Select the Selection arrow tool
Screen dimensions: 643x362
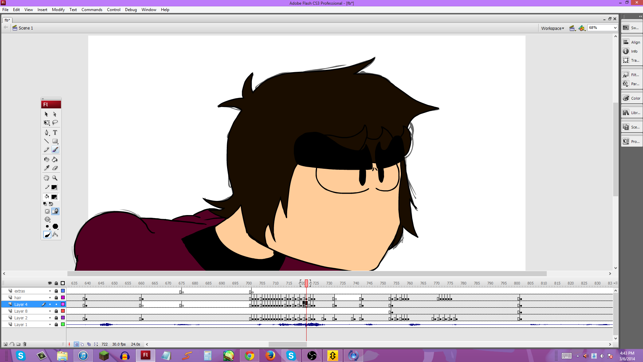(46, 114)
